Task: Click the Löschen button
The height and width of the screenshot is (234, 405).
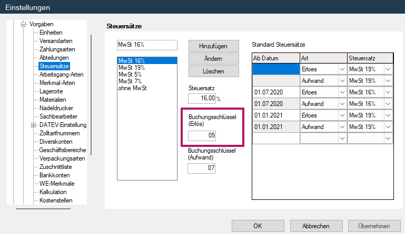Action: coord(214,70)
